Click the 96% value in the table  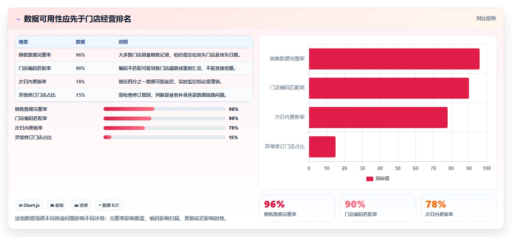coord(80,55)
